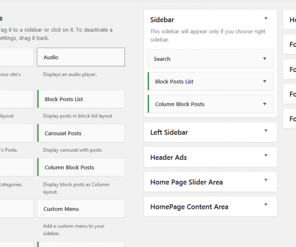Select the Audio widget from available widgets

point(81,57)
